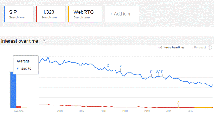The height and width of the screenshot is (114, 214).
Task: Click news headline marker C
Action: click(x=159, y=71)
